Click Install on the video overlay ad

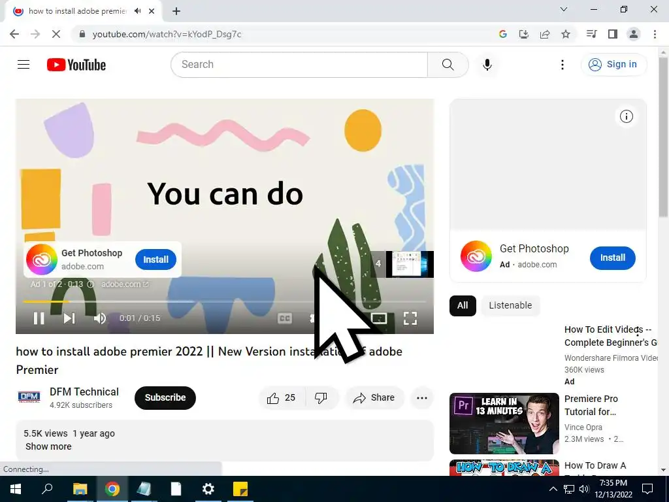155,259
